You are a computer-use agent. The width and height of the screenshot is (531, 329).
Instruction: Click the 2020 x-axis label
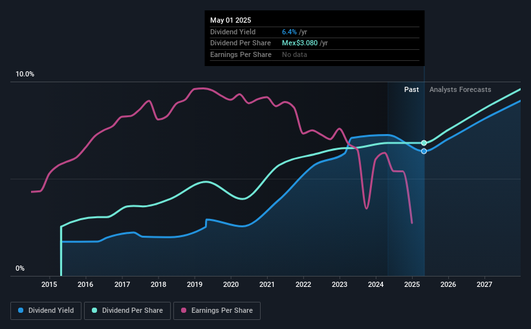[231, 284]
